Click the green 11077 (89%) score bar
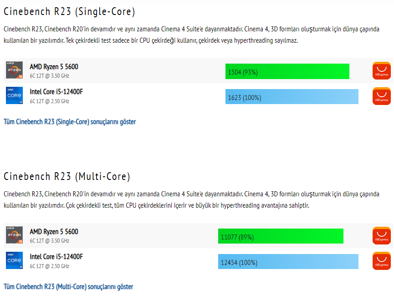This screenshot has width=394, height=304. pyautogui.click(x=280, y=237)
